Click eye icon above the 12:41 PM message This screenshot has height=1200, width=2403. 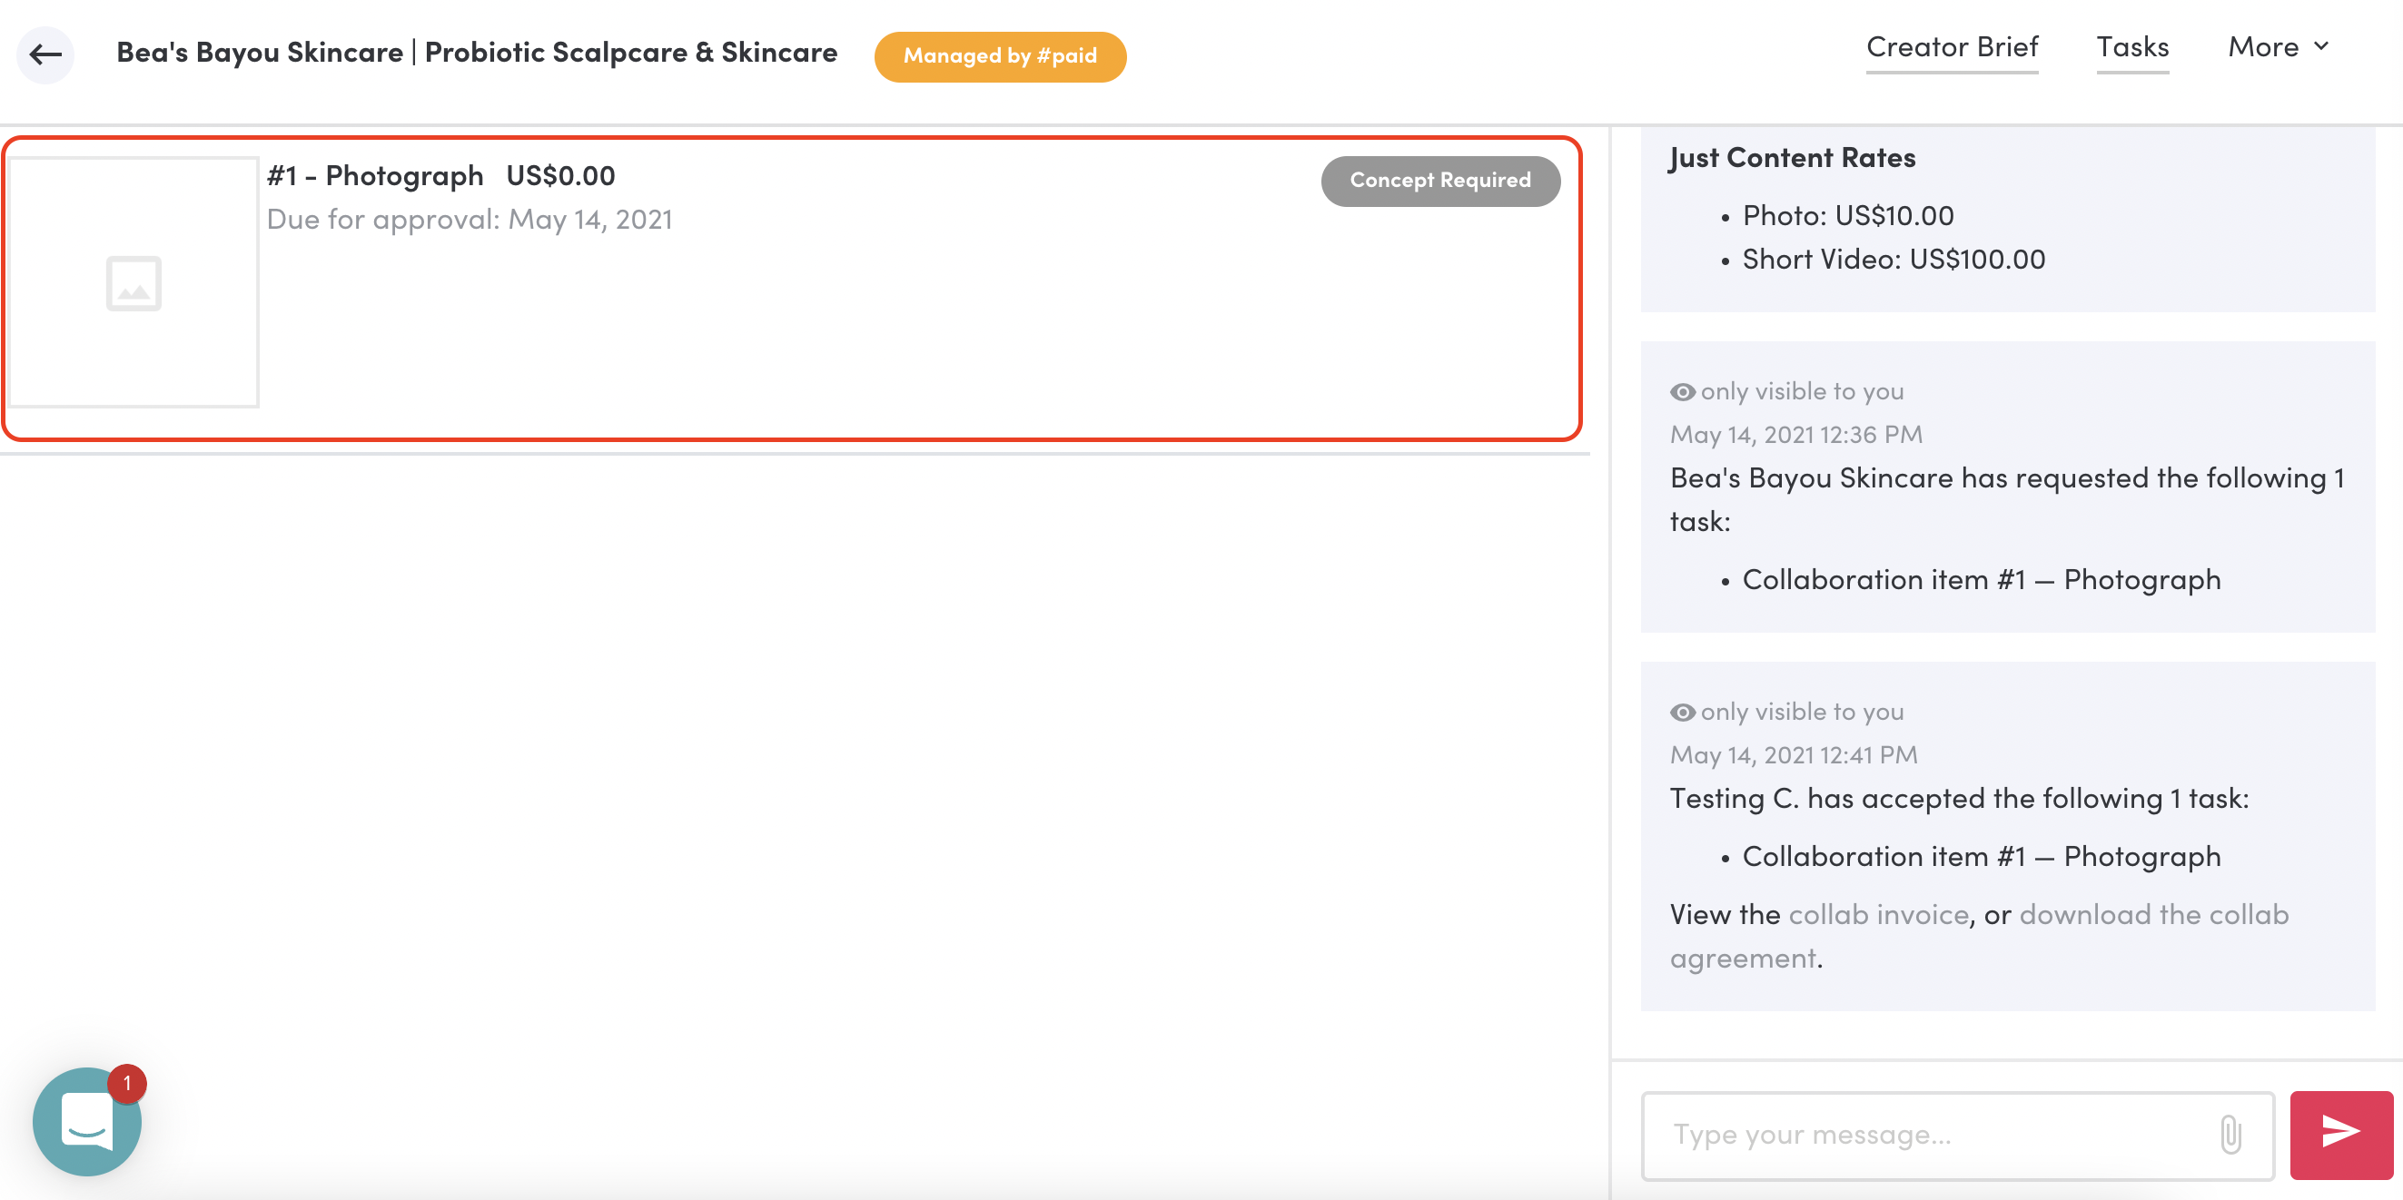coord(1683,713)
